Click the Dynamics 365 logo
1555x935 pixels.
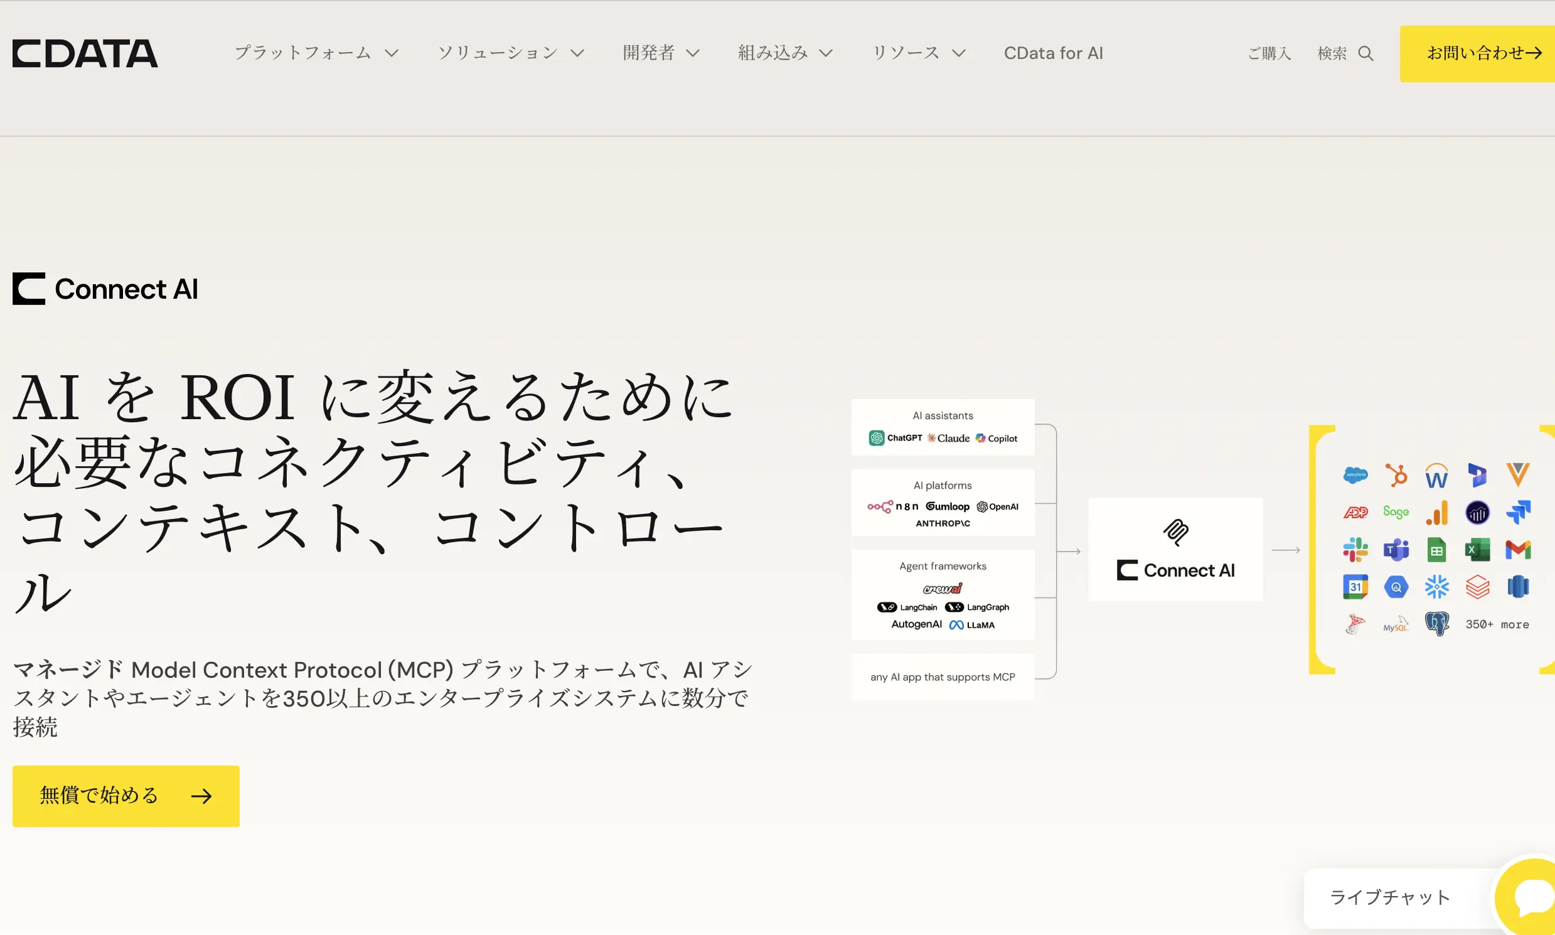point(1478,475)
